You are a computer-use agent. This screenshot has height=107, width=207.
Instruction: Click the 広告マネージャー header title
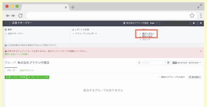[22, 23]
